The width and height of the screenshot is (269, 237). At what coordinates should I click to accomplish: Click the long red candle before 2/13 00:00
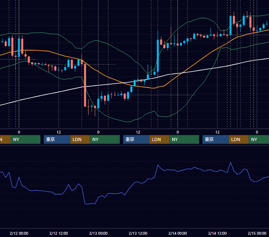pos(85,85)
